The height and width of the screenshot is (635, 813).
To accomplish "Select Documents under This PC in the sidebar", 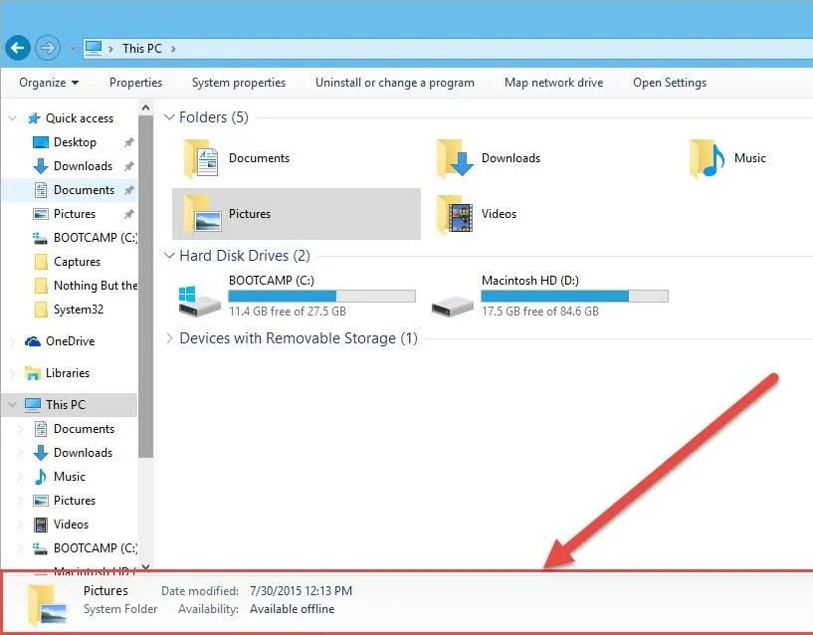I will [84, 429].
